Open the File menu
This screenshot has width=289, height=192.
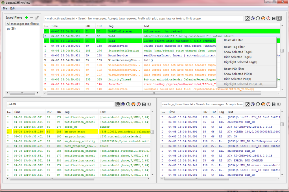tap(5, 8)
